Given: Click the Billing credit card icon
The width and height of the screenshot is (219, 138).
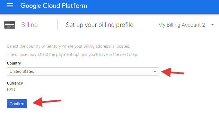Looking at the screenshot, I should click(x=9, y=25).
